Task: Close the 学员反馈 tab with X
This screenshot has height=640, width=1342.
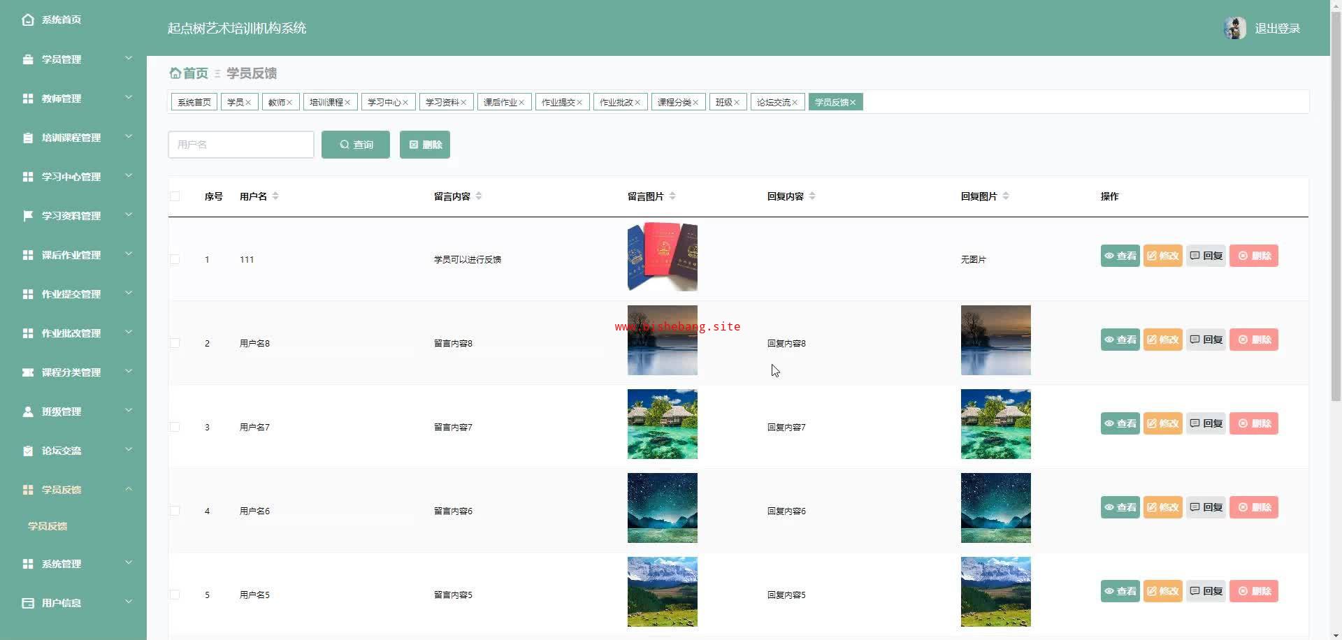Action: coord(853,103)
